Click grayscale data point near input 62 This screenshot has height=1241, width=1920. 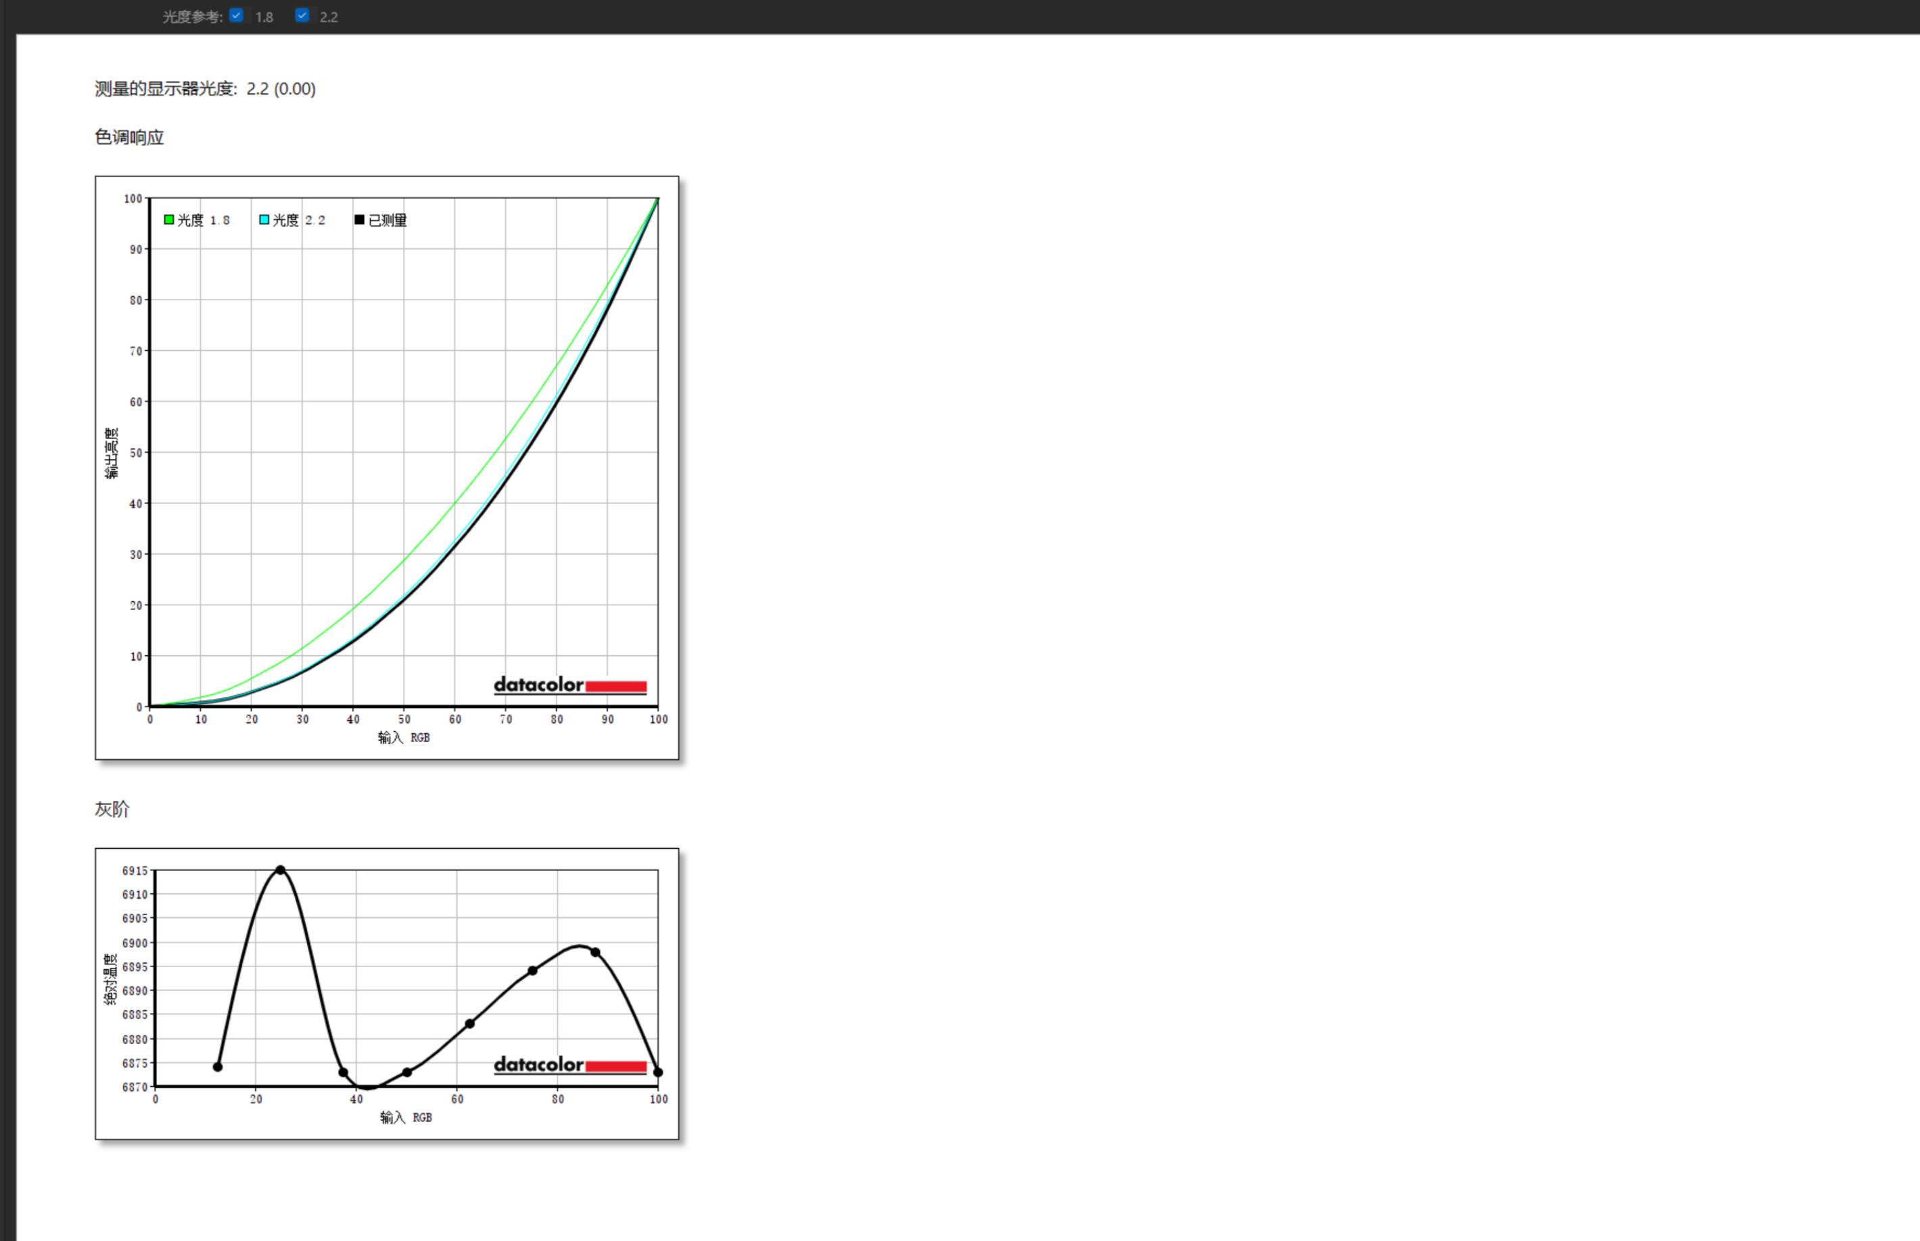coord(470,1024)
